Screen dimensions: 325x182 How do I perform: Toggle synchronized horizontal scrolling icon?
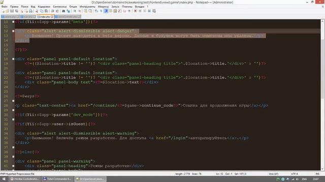click(90, 11)
